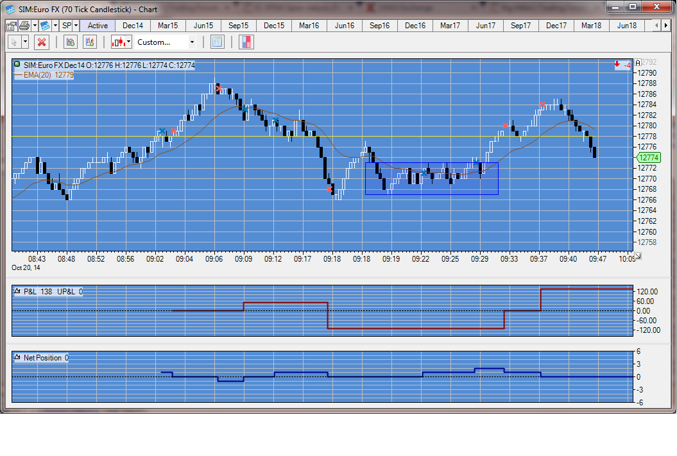Click the 12790 price axis label

tap(647, 73)
